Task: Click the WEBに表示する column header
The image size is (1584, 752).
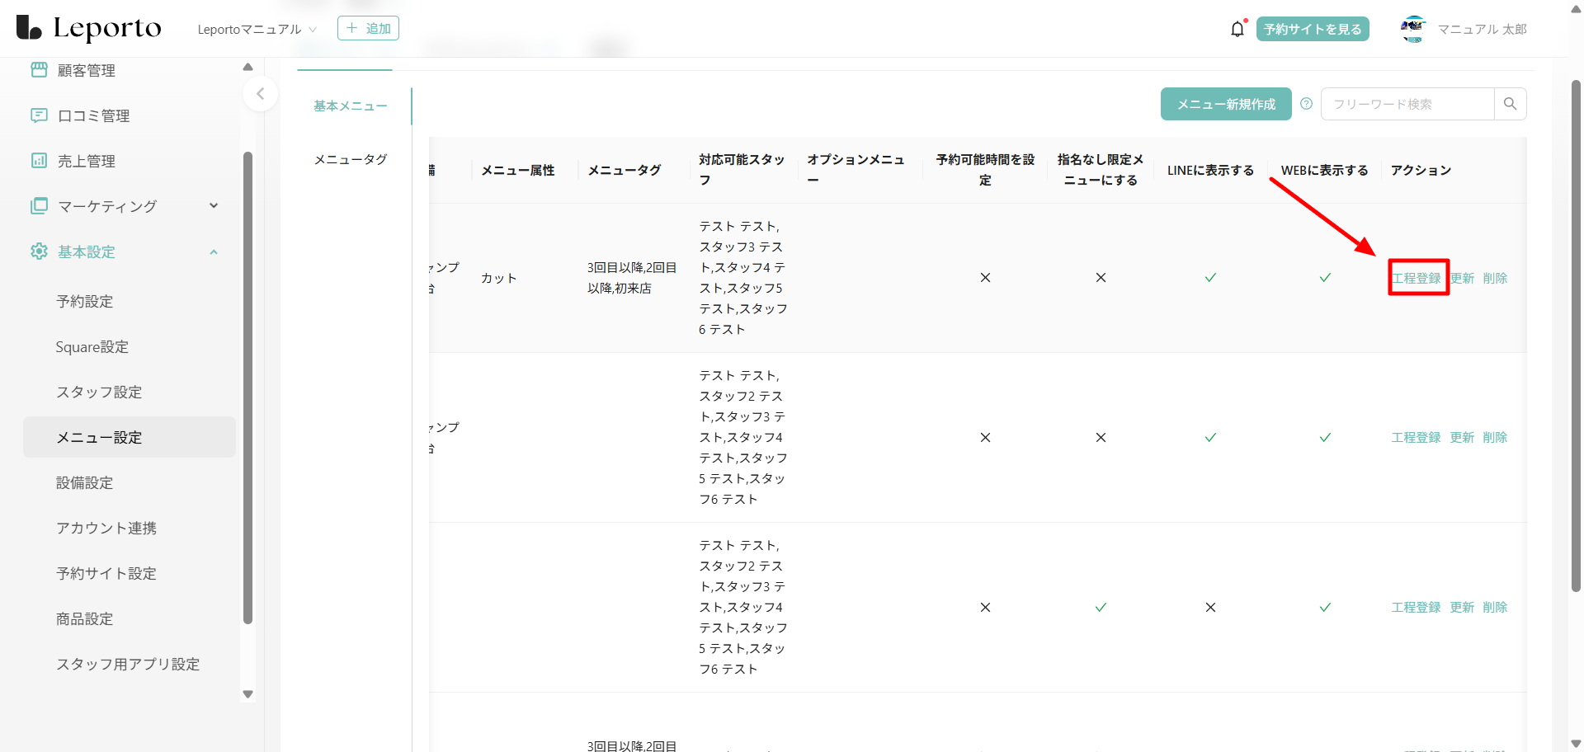Action: (1325, 170)
